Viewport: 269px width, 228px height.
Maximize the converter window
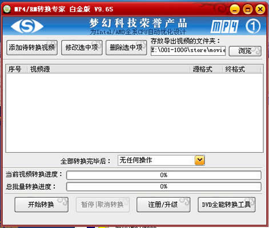point(247,9)
